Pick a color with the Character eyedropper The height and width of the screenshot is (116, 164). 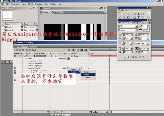click(141, 26)
